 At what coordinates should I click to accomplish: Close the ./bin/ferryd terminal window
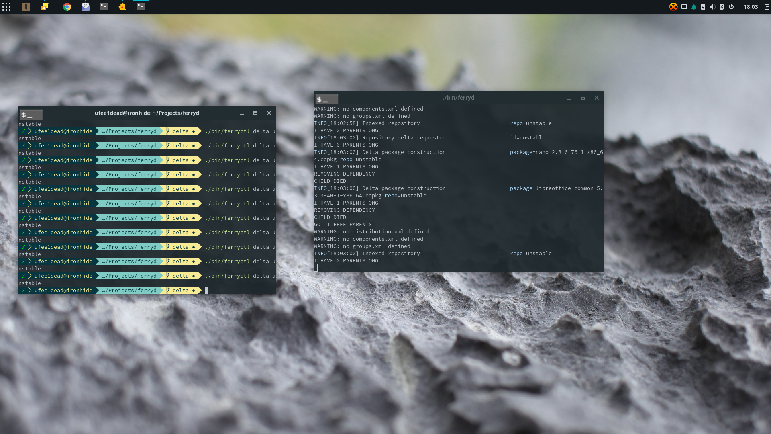597,98
